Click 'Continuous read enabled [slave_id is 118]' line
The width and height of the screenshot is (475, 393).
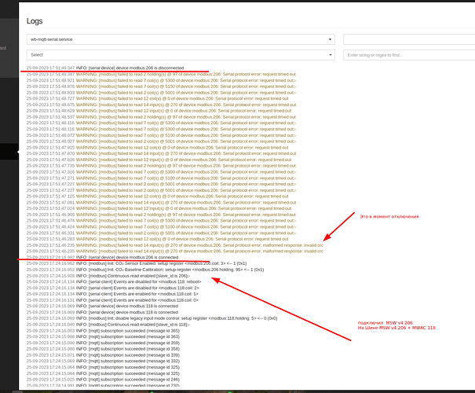click(108, 325)
